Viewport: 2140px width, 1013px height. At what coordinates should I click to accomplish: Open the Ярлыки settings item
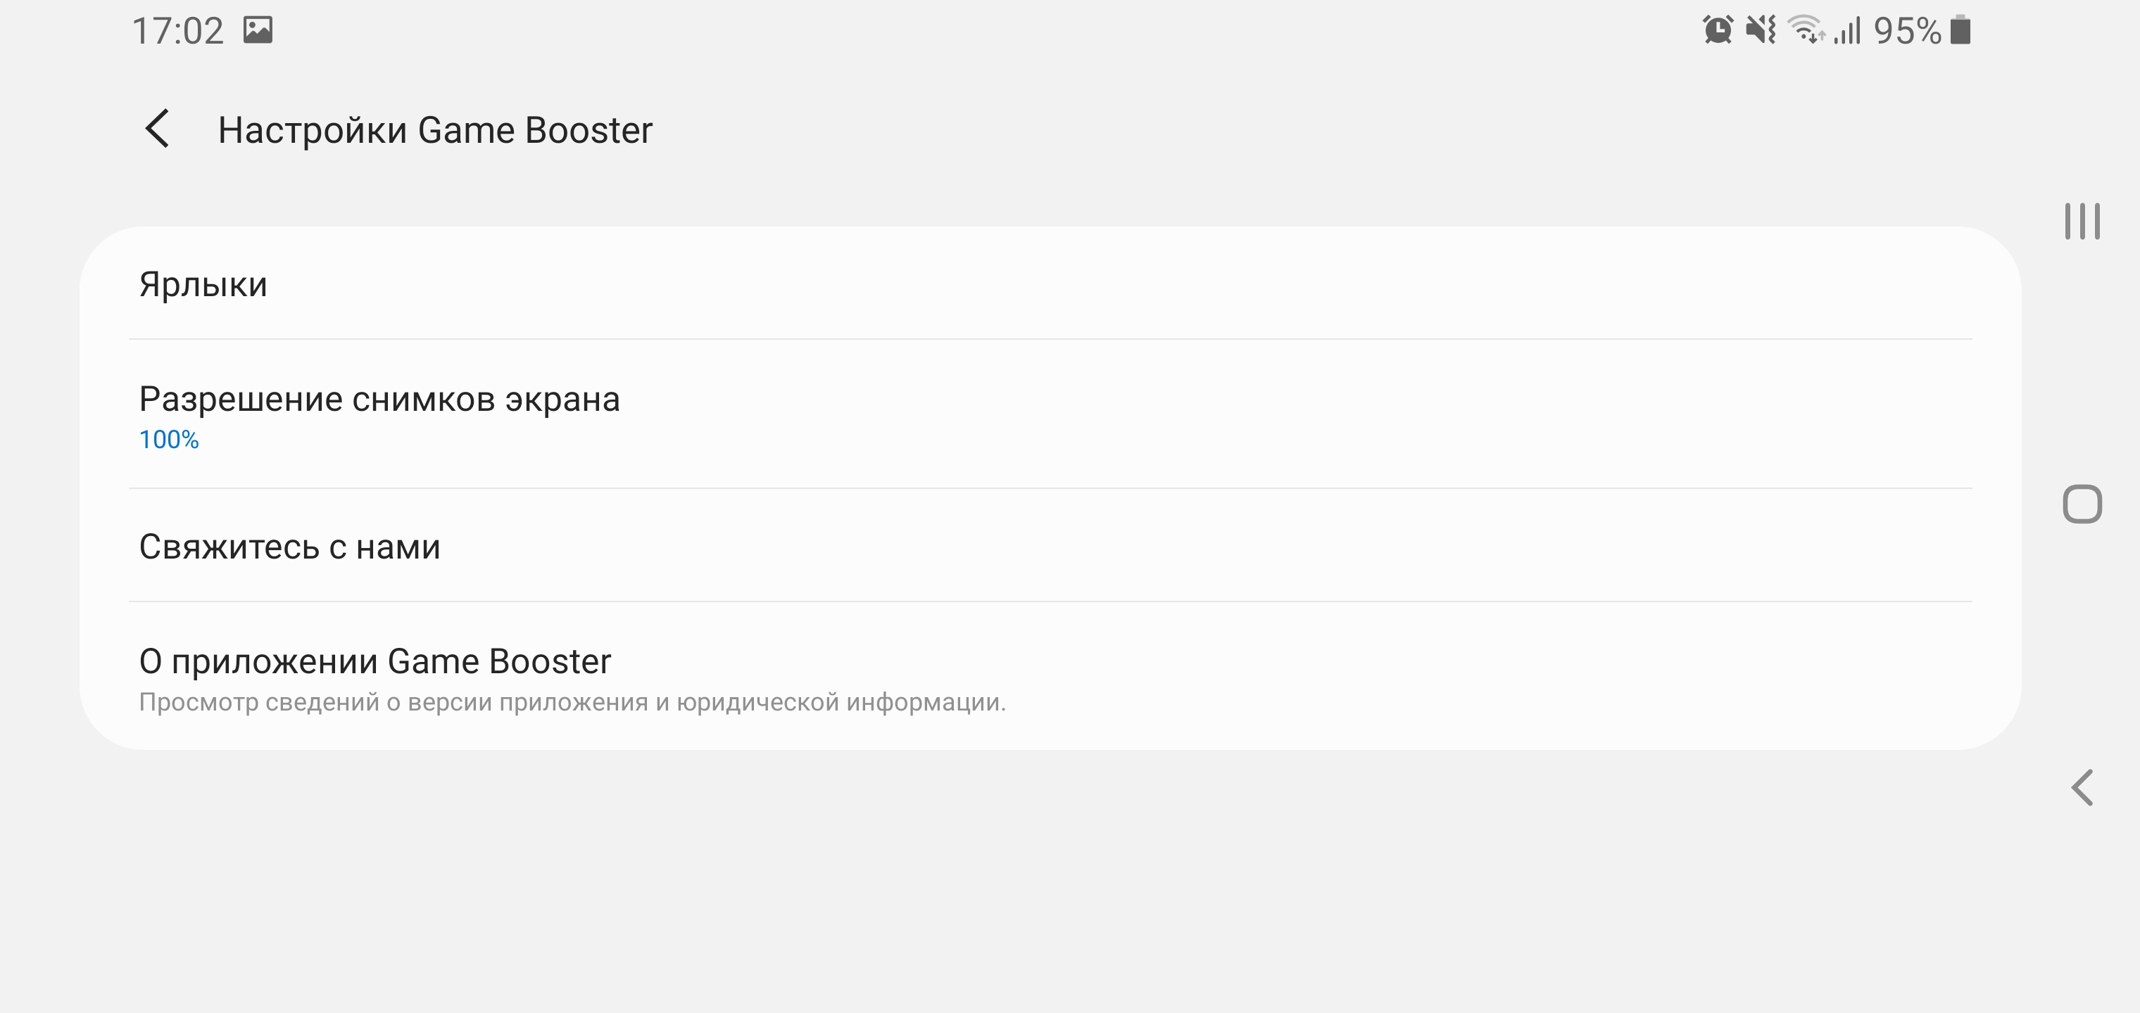(203, 284)
